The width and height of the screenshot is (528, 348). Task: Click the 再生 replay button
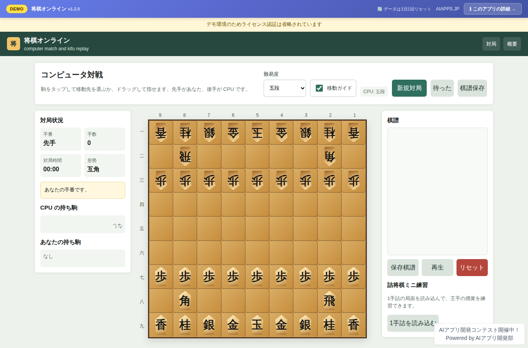[438, 268]
